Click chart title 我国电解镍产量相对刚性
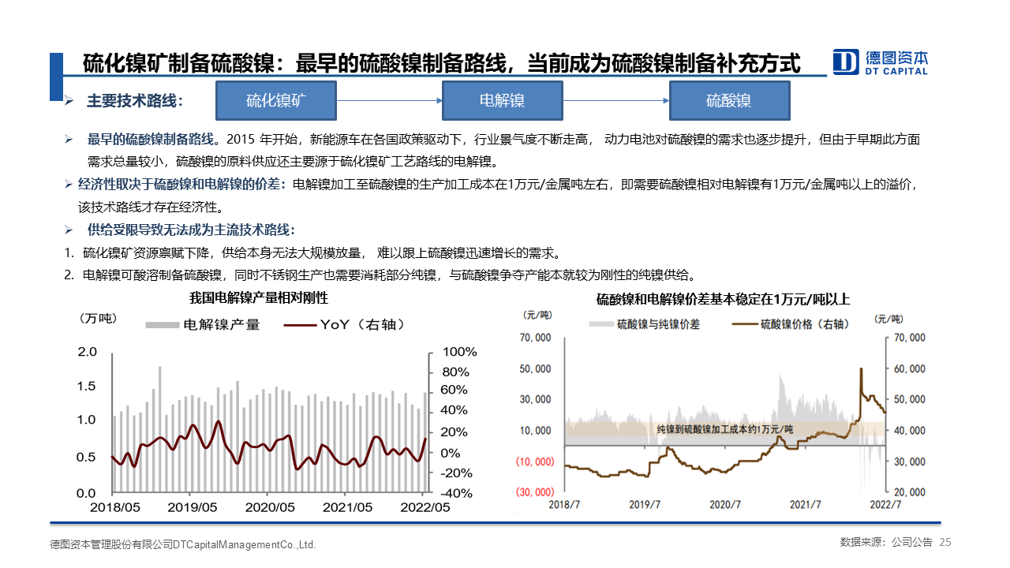Screen dimensions: 1010x568 tap(259, 298)
